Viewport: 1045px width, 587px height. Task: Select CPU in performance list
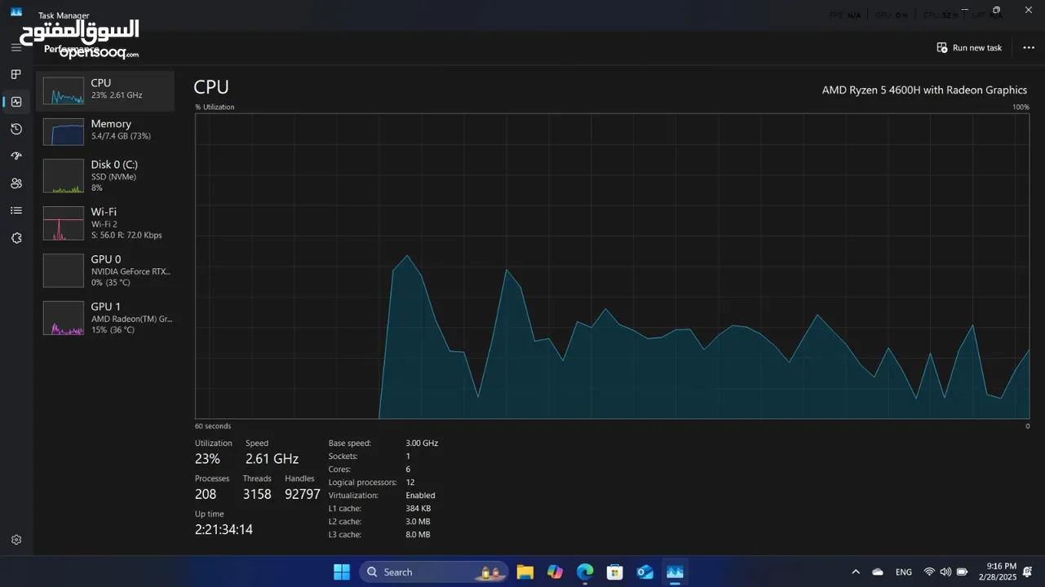(104, 90)
